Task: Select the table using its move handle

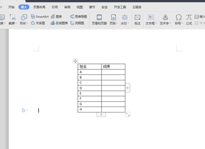Action: click(75, 61)
